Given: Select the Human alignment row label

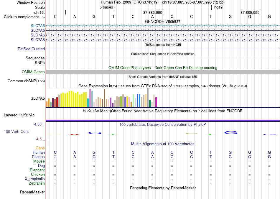Looking at the screenshot, I should tap(39, 152).
